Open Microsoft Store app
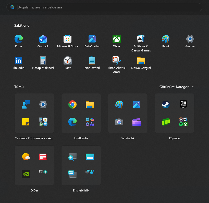This screenshot has width=209, height=203. click(68, 41)
